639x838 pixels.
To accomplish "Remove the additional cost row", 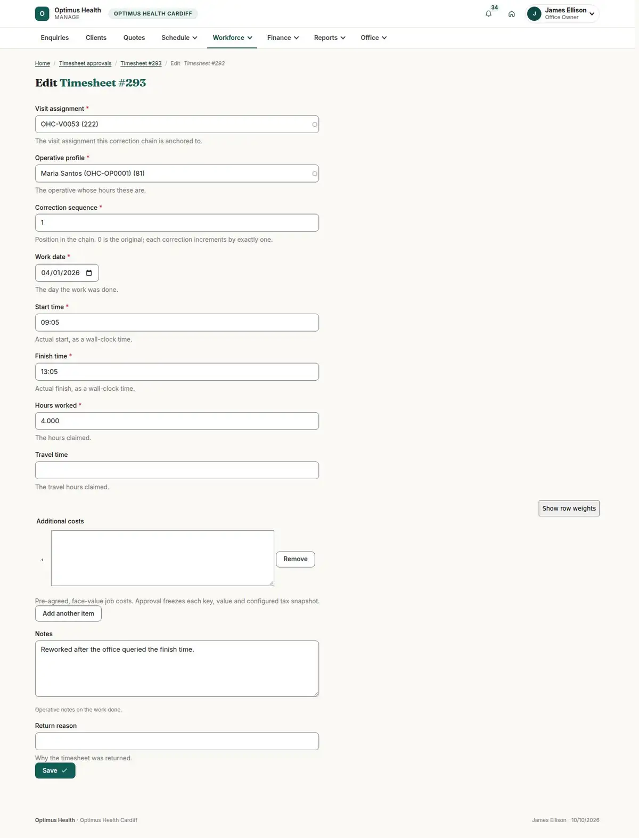I will pyautogui.click(x=296, y=559).
